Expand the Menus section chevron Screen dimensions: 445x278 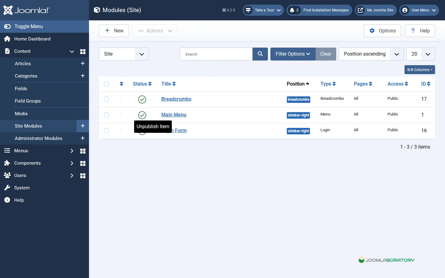click(72, 151)
